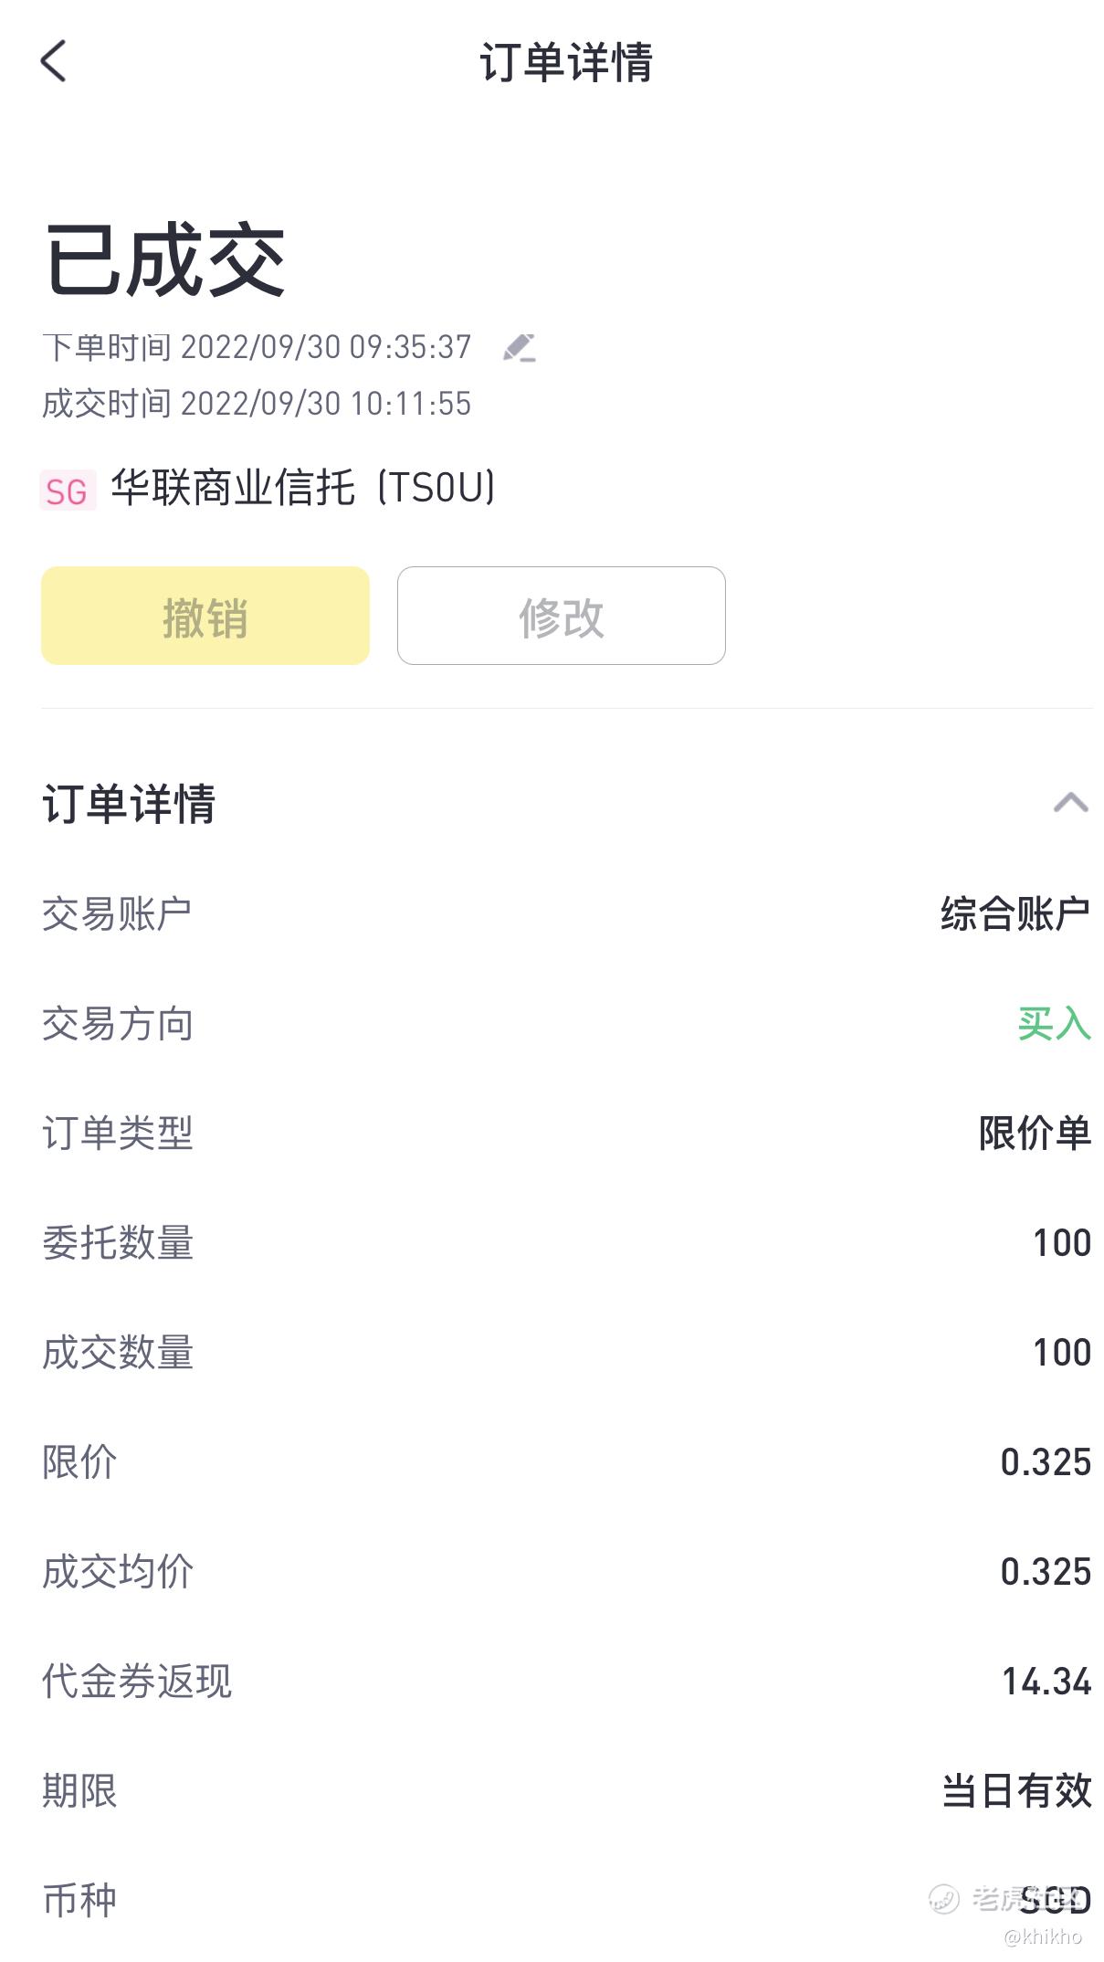This screenshot has width=1104, height=1962.
Task: Click the 修改 modify button
Action: pos(562,616)
